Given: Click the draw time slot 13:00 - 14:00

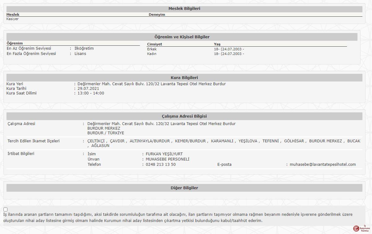Looking at the screenshot, I should point(91,93).
